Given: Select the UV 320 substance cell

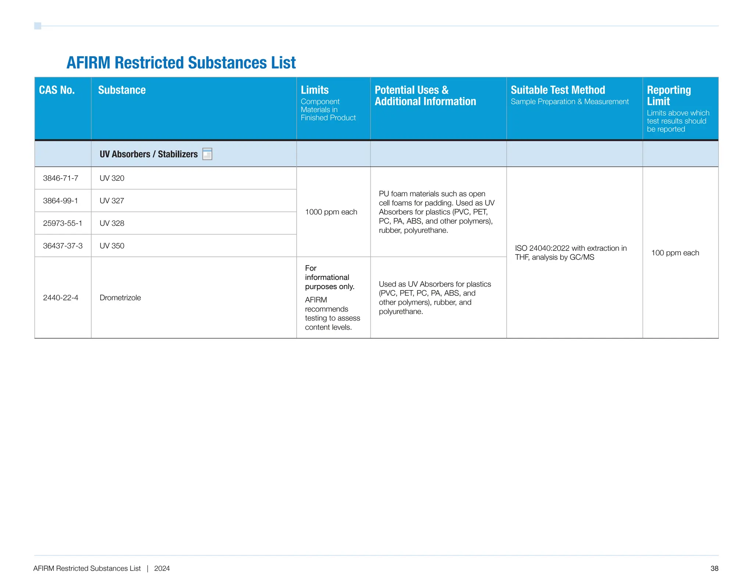Looking at the screenshot, I should click(x=112, y=178).
